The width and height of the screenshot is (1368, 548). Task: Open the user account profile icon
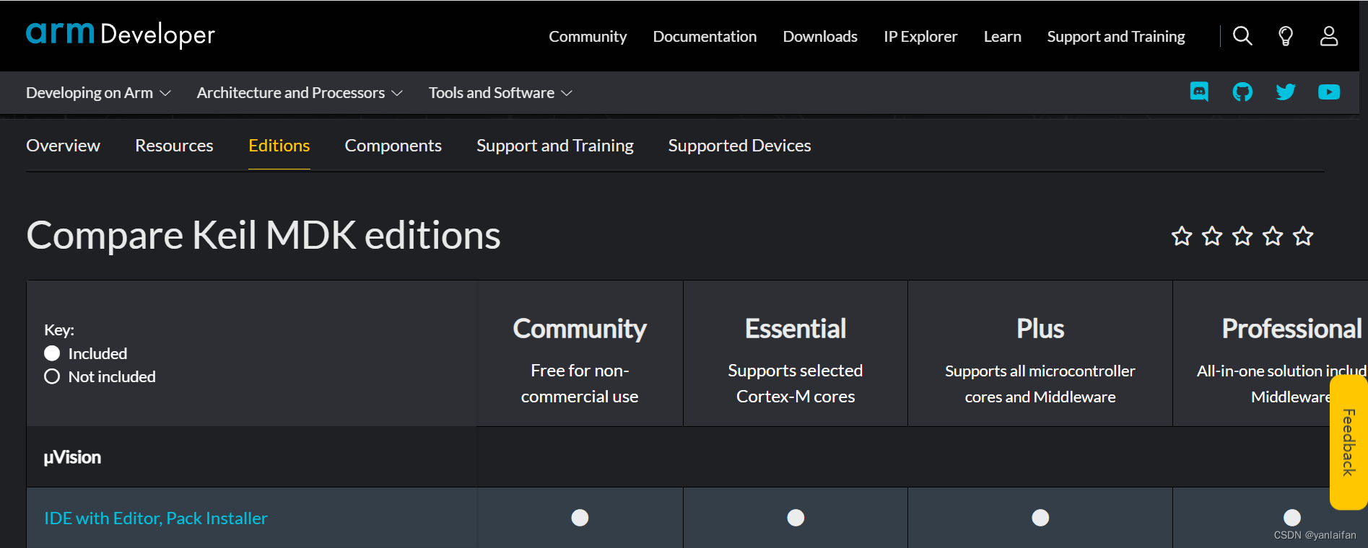(x=1328, y=36)
